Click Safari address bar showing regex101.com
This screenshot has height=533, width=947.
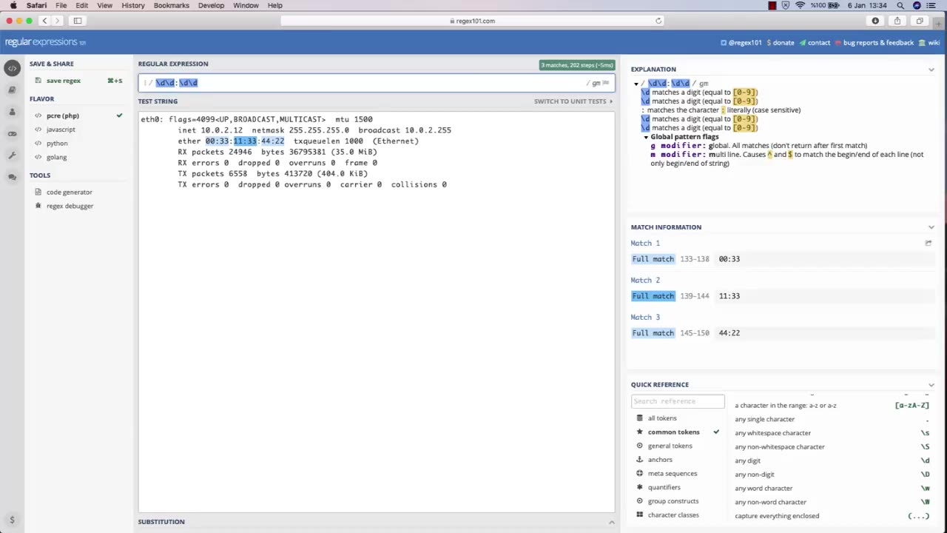(473, 21)
